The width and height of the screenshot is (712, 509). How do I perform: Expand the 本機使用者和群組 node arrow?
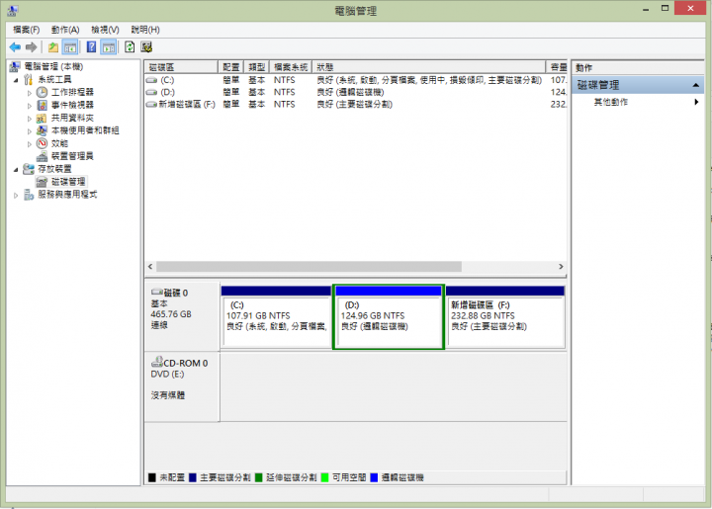point(29,131)
